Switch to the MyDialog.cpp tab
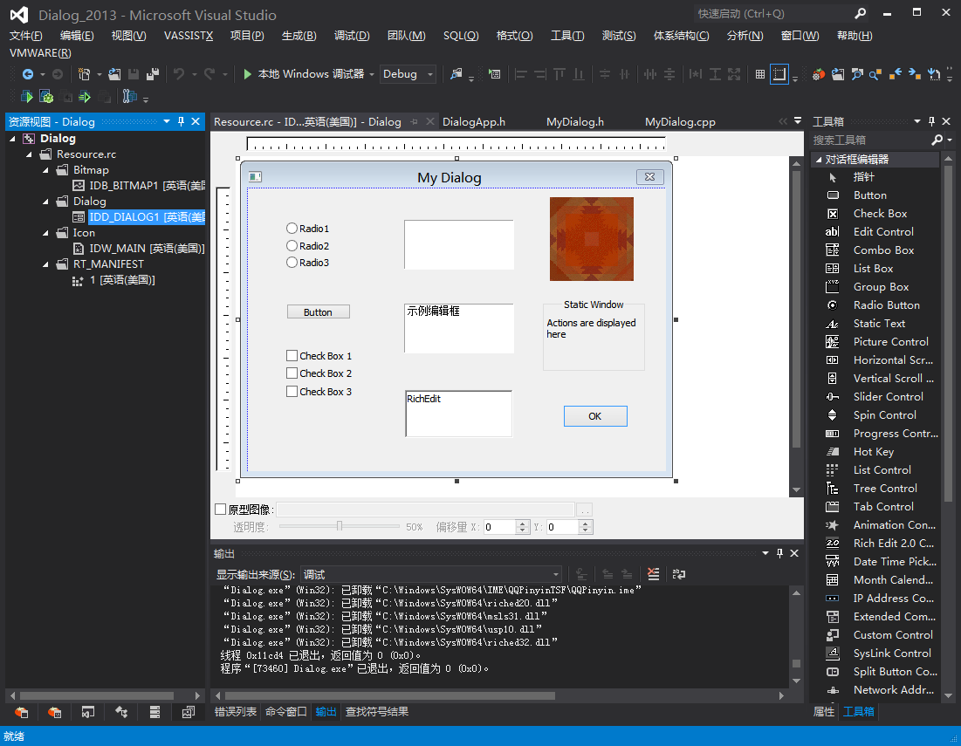Viewport: 961px width, 746px height. tap(680, 122)
